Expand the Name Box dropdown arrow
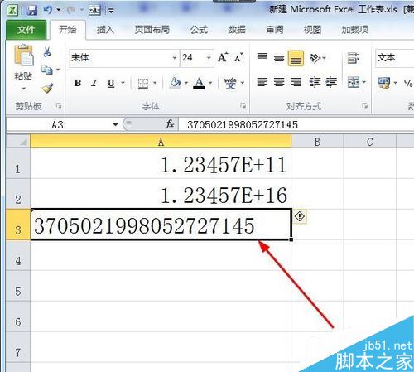The height and width of the screenshot is (372, 414). 115,124
